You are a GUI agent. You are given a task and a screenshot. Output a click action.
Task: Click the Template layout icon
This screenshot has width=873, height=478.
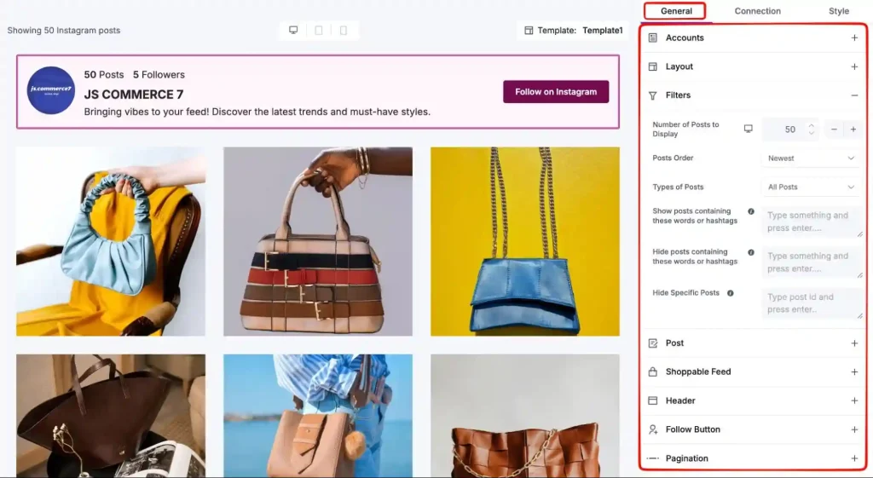click(529, 30)
